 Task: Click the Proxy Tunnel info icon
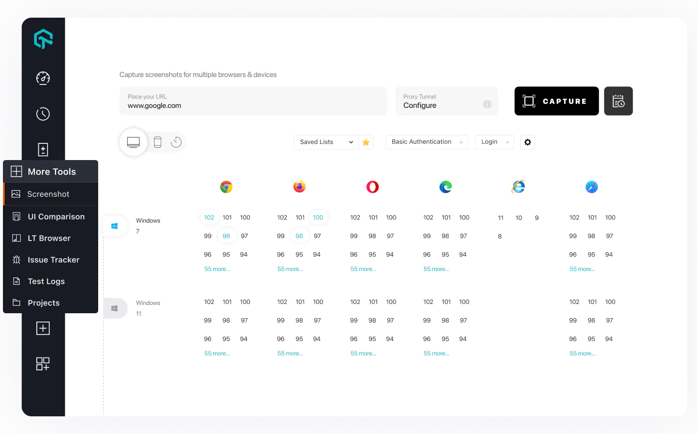(x=487, y=104)
